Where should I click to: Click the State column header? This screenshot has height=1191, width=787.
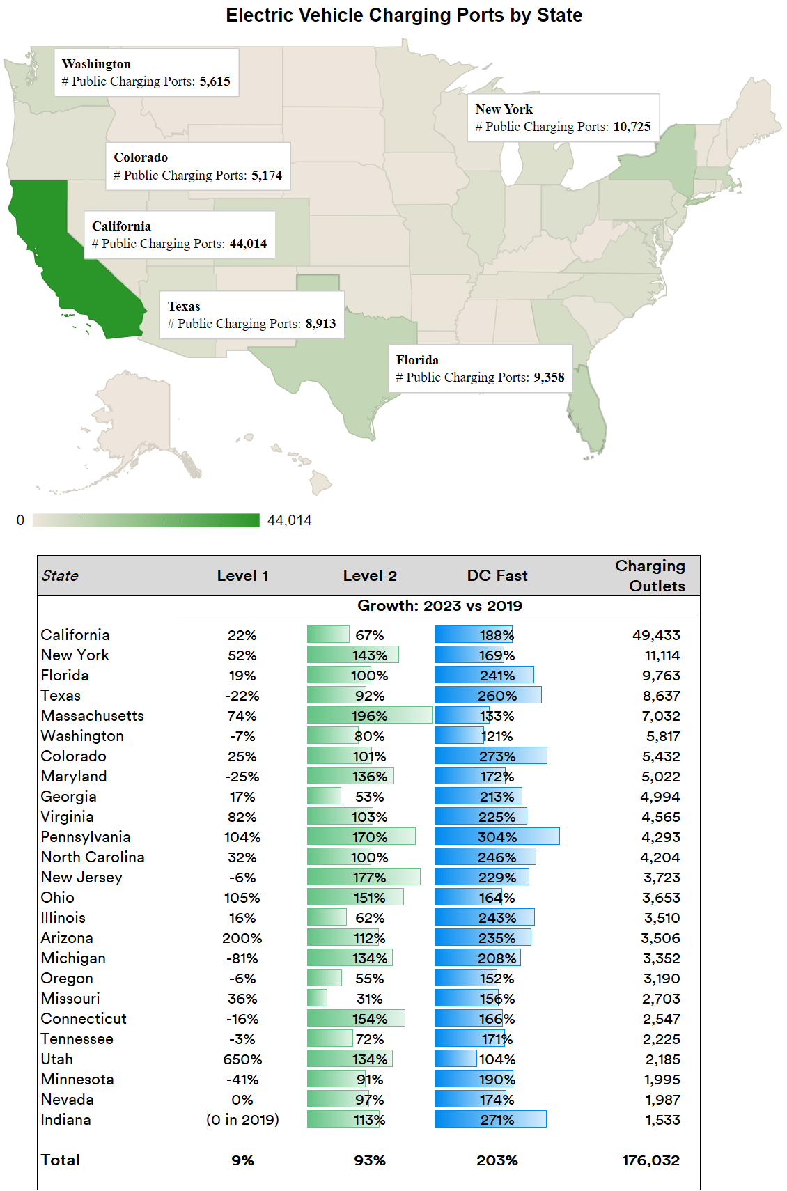click(x=60, y=576)
